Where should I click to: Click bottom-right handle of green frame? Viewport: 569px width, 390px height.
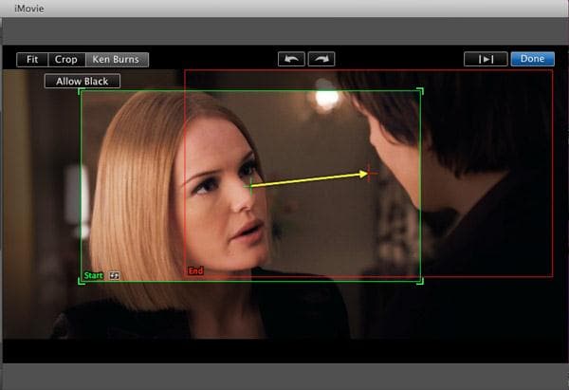pos(420,281)
